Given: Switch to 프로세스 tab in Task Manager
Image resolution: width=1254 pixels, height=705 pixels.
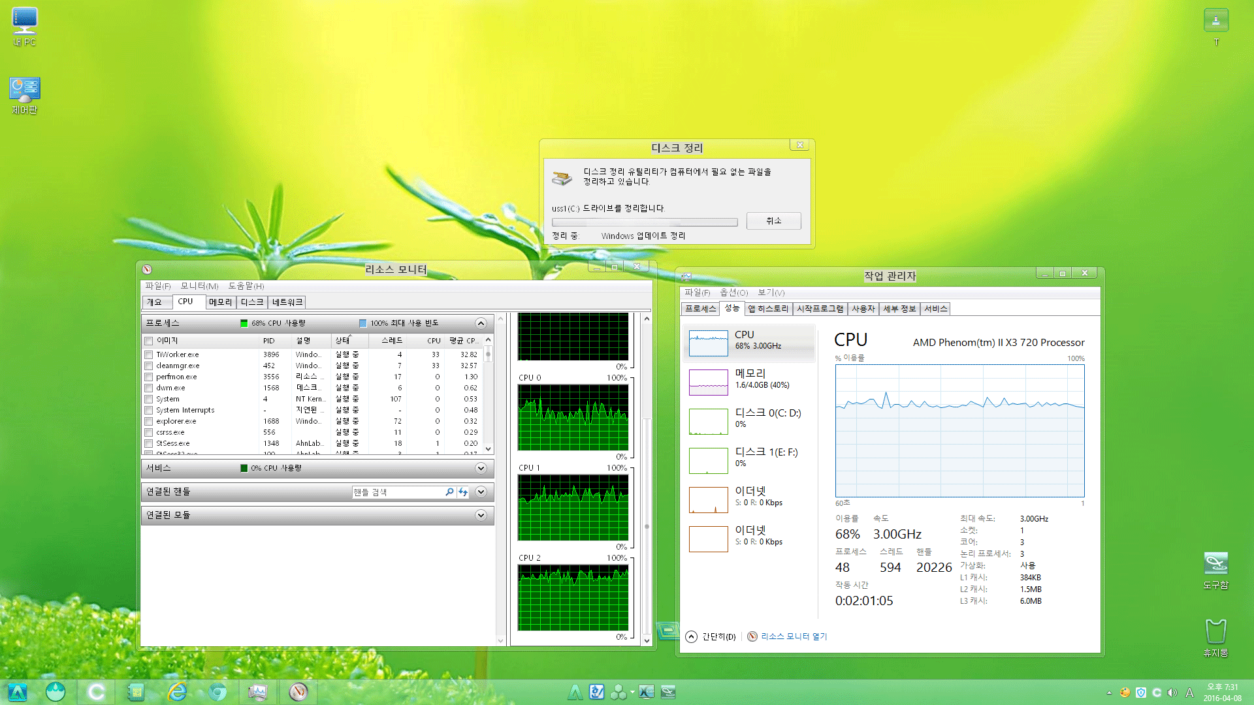Looking at the screenshot, I should (x=700, y=309).
